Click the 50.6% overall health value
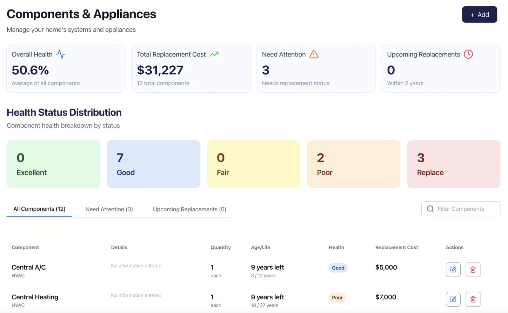 tap(30, 70)
